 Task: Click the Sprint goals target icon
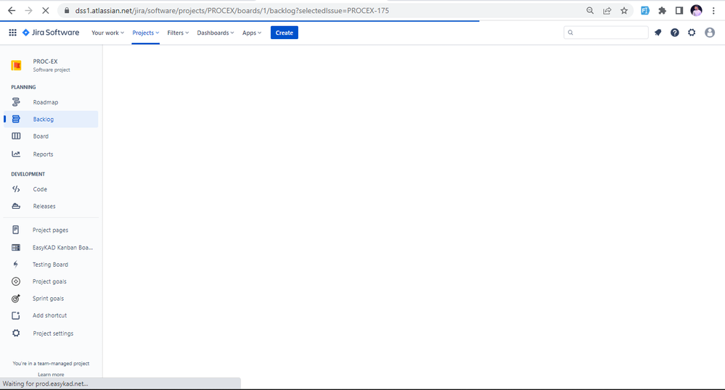(16, 299)
